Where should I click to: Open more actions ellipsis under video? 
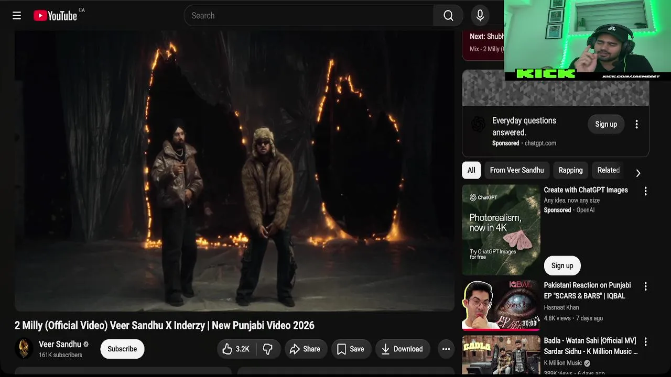(446, 349)
